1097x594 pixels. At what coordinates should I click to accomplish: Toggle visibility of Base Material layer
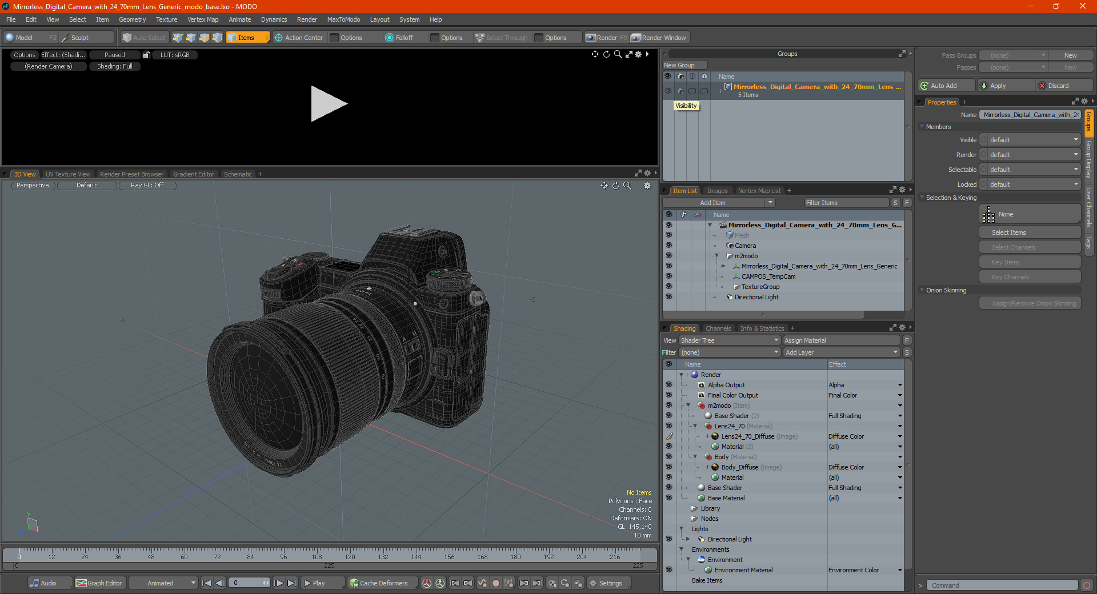[668, 498]
